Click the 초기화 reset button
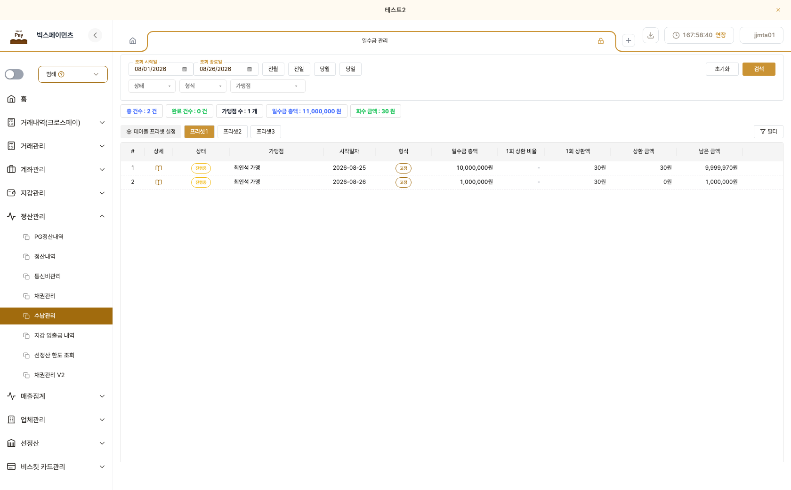This screenshot has width=791, height=490. tap(722, 69)
